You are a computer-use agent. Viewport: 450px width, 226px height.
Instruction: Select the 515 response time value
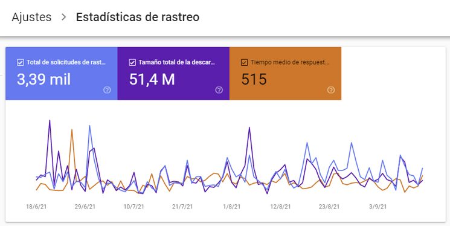click(x=254, y=79)
